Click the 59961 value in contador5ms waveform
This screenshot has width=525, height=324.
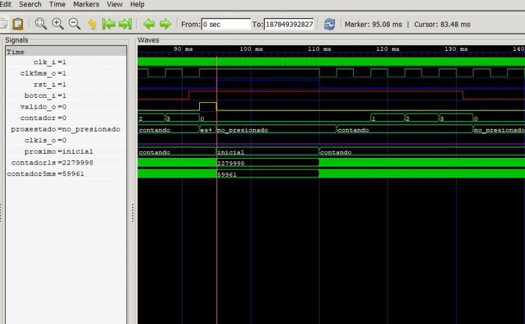[227, 175]
